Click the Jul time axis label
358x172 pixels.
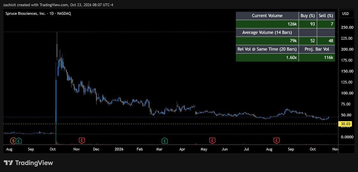(x=246, y=149)
